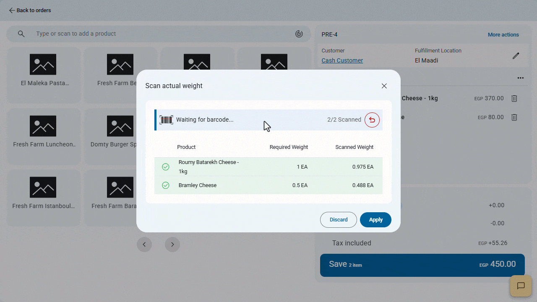The image size is (537, 302).
Task: Delete the EGP 80.00 order line
Action: (514, 117)
